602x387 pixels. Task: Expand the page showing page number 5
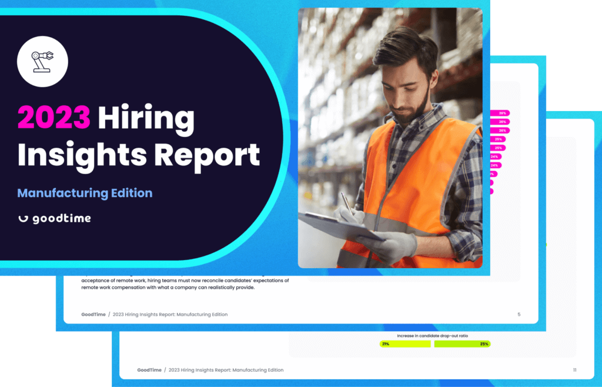(x=519, y=315)
